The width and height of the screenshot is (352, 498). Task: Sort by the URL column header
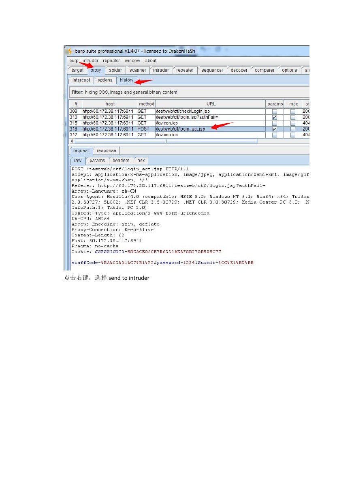pos(211,104)
